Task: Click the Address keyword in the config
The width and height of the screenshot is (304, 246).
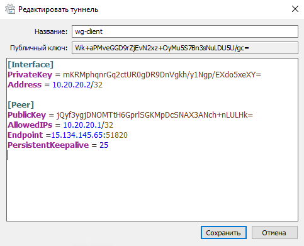Action: tap(25, 85)
